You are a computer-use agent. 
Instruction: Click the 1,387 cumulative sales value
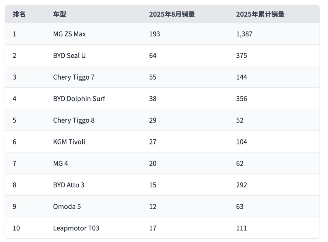coord(244,34)
